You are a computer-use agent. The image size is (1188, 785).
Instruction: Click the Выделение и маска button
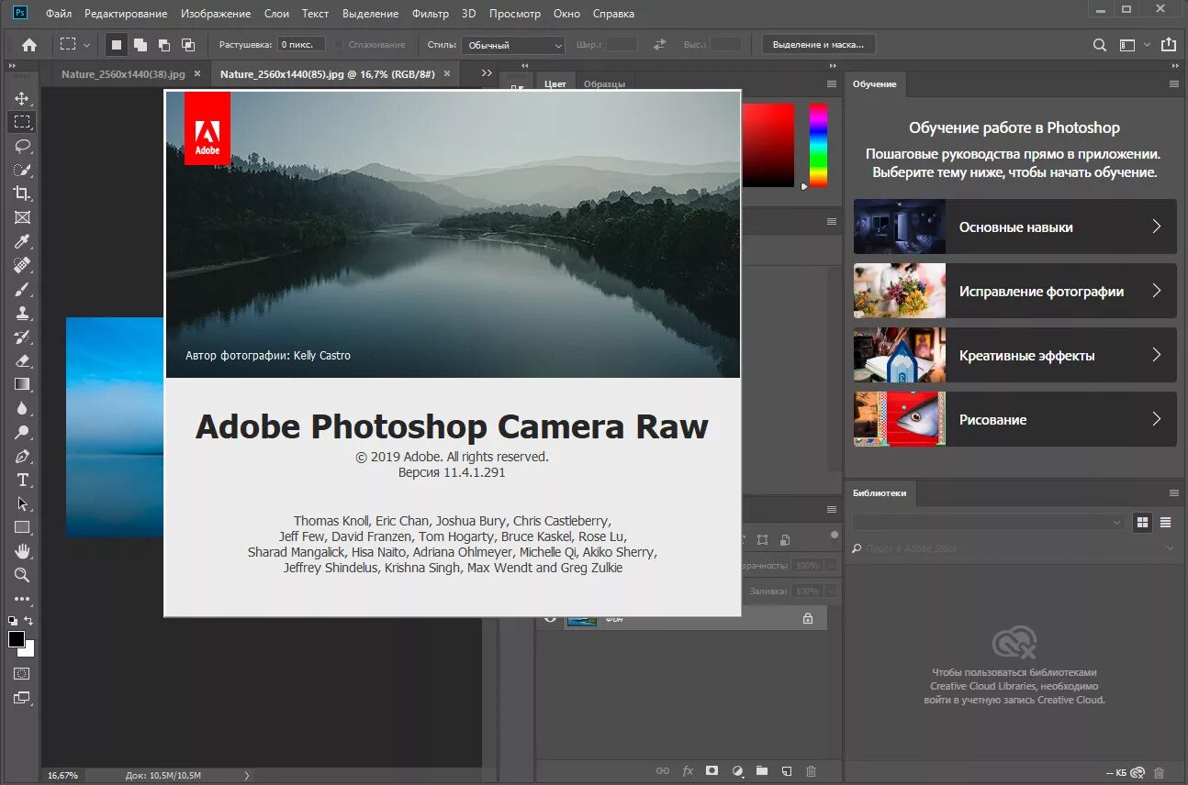click(818, 44)
